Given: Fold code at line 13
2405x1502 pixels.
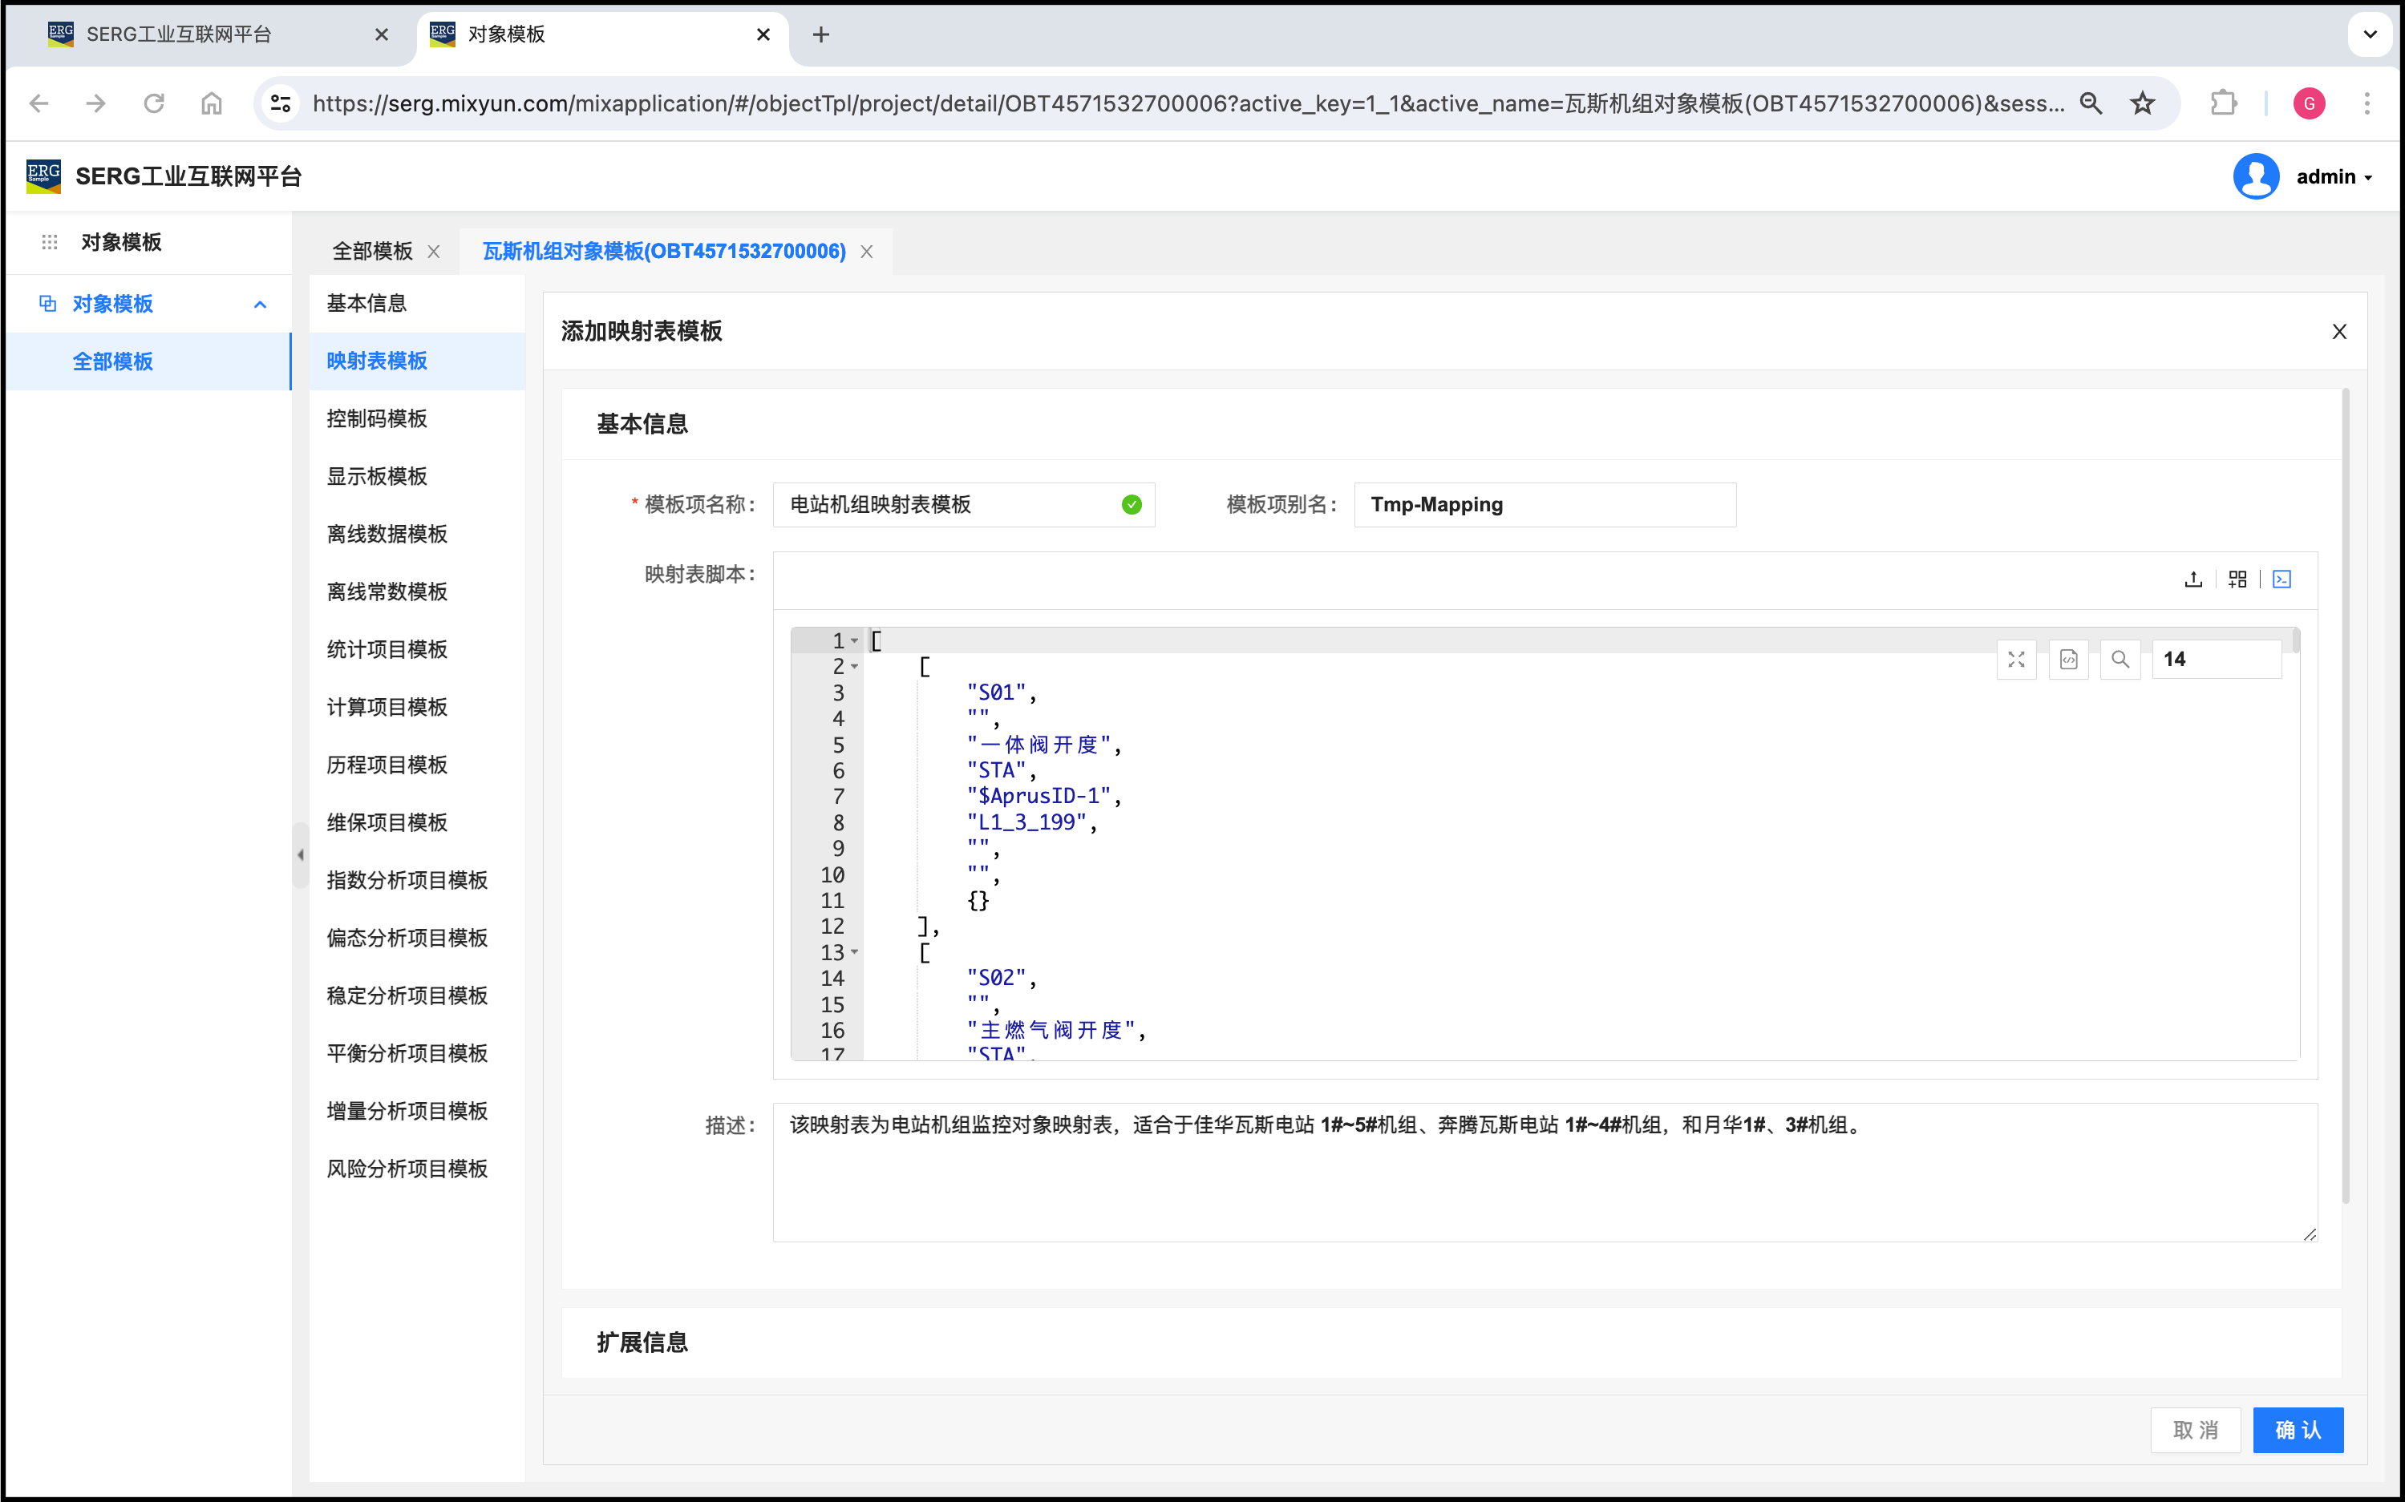Looking at the screenshot, I should point(855,953).
